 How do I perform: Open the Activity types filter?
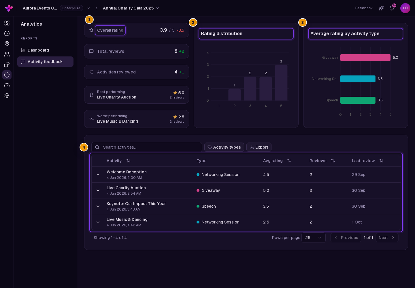[224, 147]
